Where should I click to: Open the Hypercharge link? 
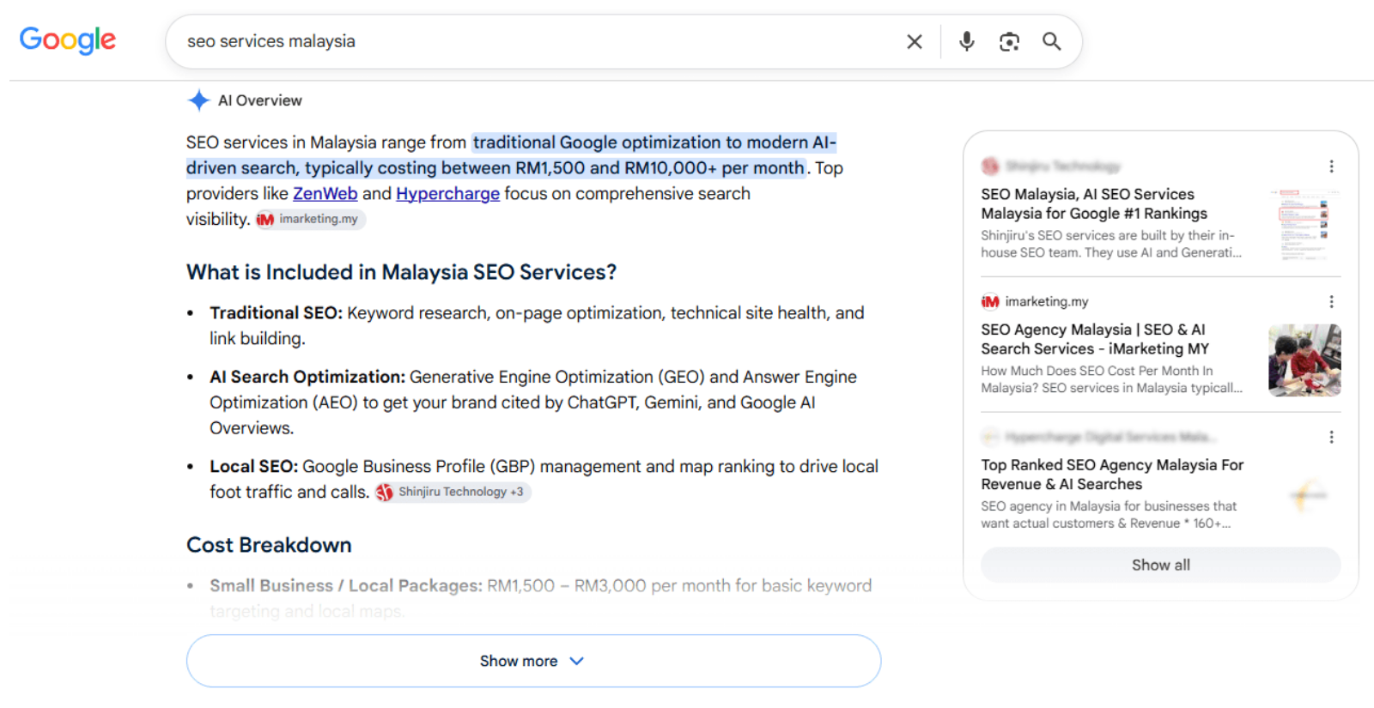pos(447,193)
